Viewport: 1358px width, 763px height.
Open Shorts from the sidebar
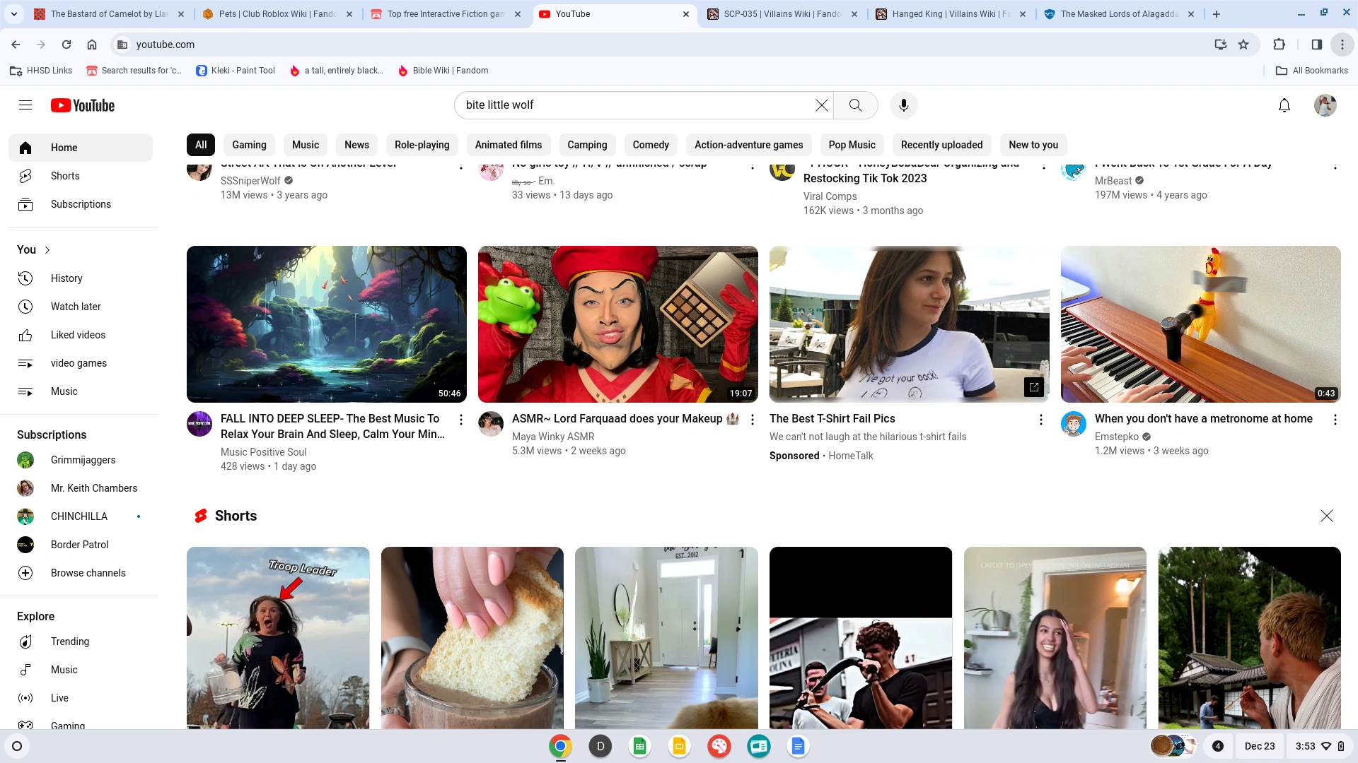[65, 176]
